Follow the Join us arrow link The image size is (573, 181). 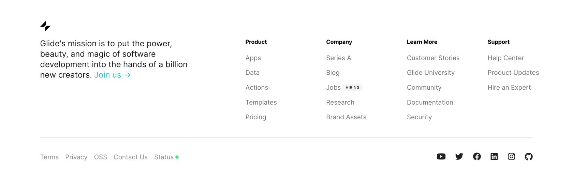pos(113,75)
